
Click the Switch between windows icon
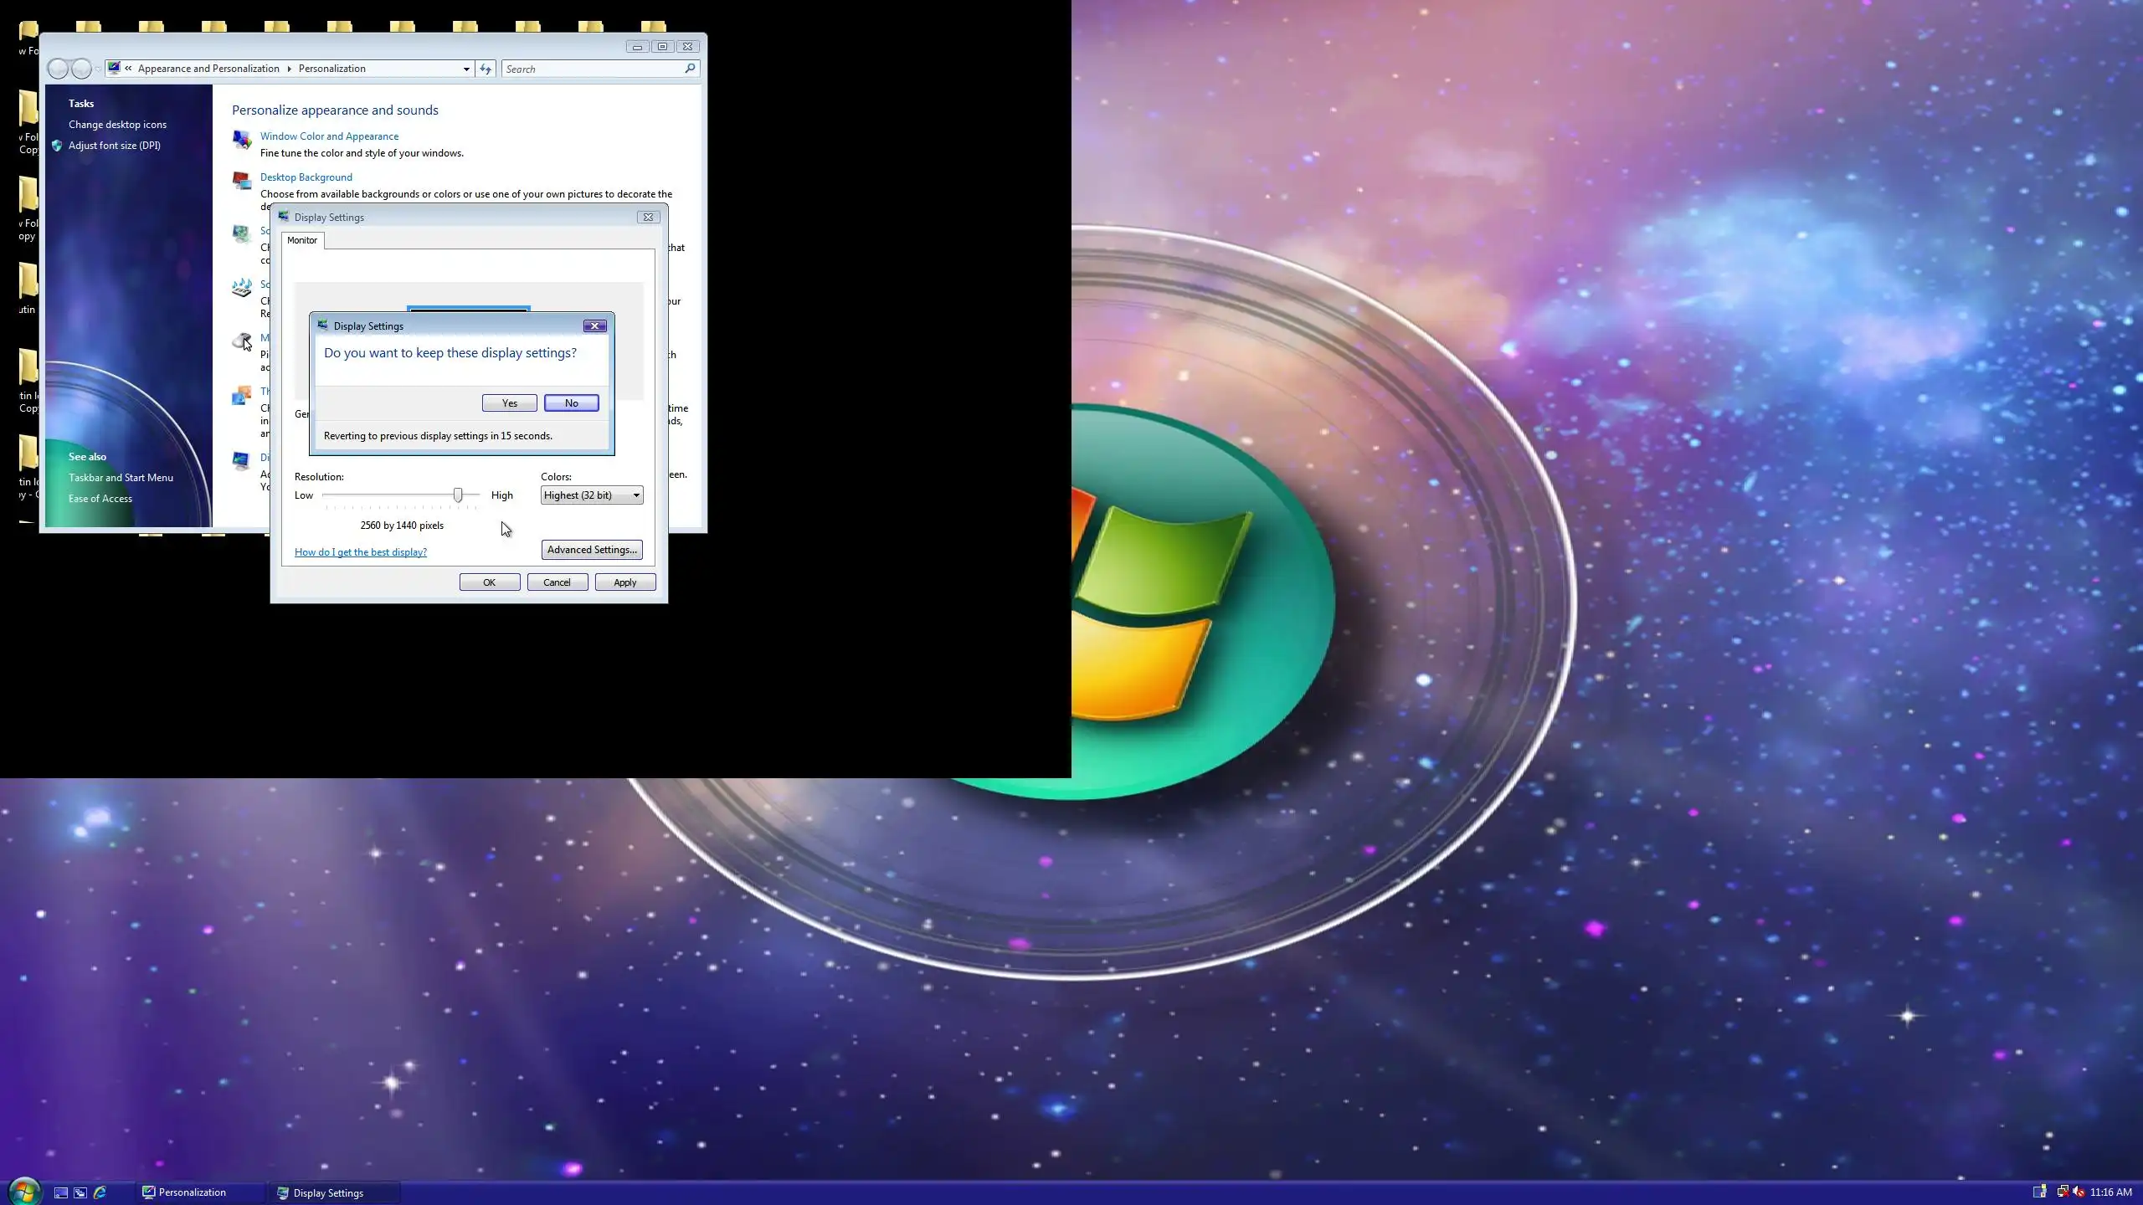pyautogui.click(x=80, y=1192)
